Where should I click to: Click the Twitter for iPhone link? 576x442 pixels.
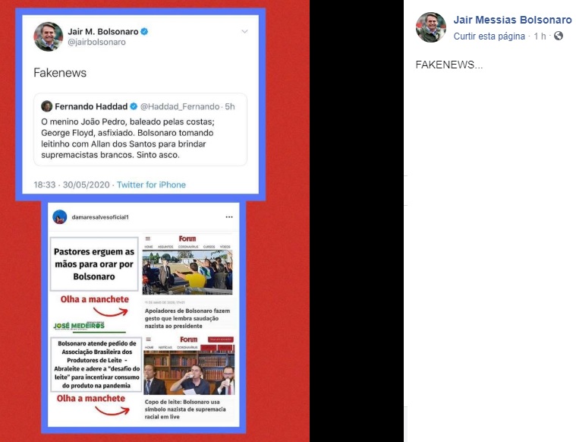(151, 185)
